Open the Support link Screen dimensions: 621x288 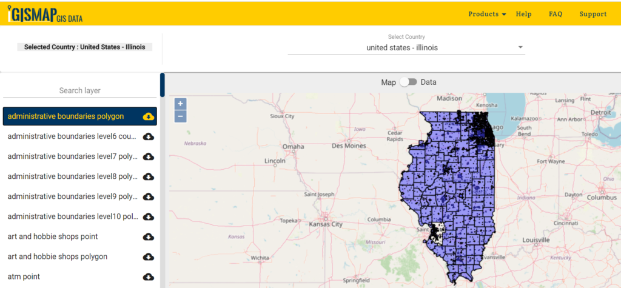[592, 14]
